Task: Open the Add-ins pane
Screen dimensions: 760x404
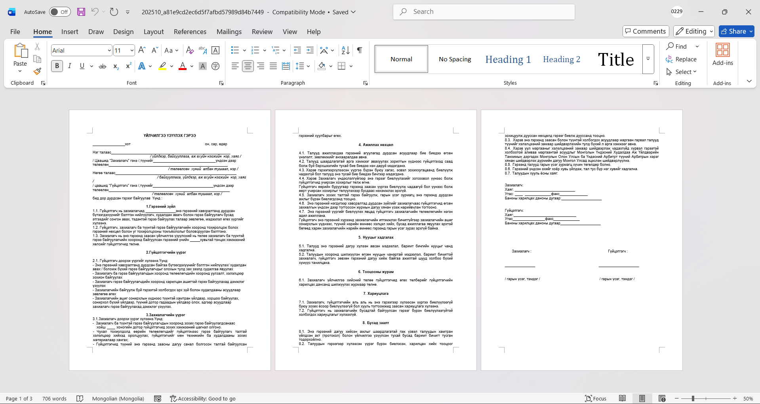Action: (x=722, y=55)
